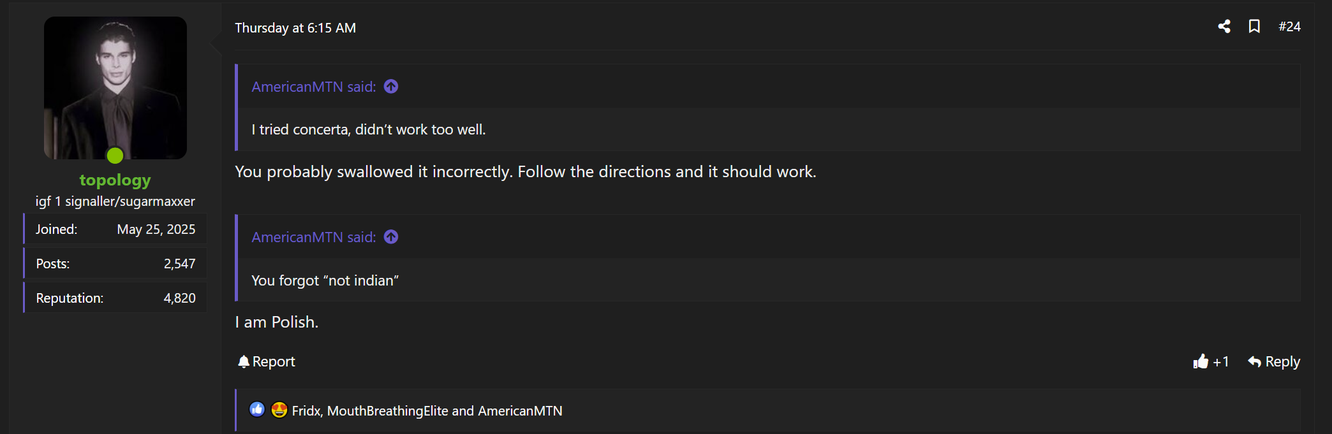Open AmericanMTN's profile in reactions list

pos(520,411)
